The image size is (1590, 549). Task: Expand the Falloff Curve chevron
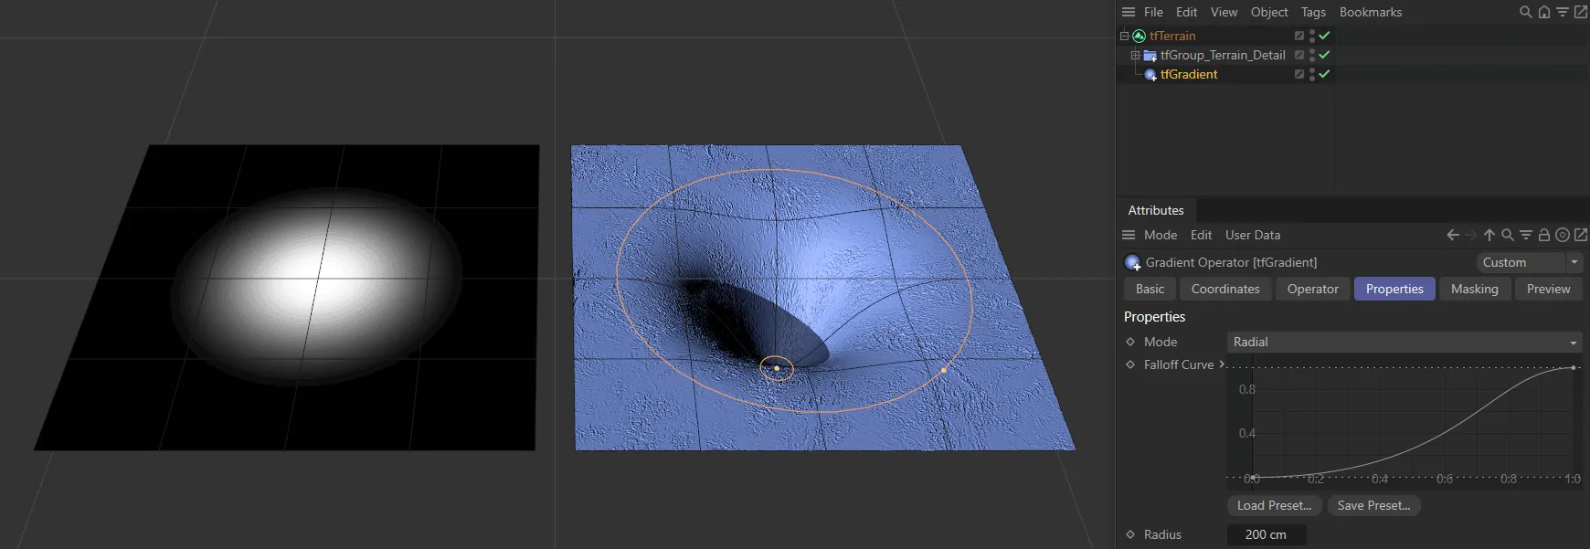pos(1222,364)
